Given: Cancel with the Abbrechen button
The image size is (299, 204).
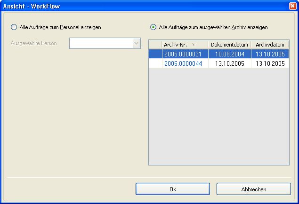Looking at the screenshot, I should [254, 189].
